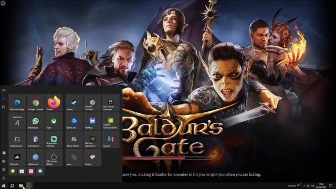Show pinned tiles view in Start sidebar
The height and width of the screenshot is (189, 336).
(x=4, y=99)
